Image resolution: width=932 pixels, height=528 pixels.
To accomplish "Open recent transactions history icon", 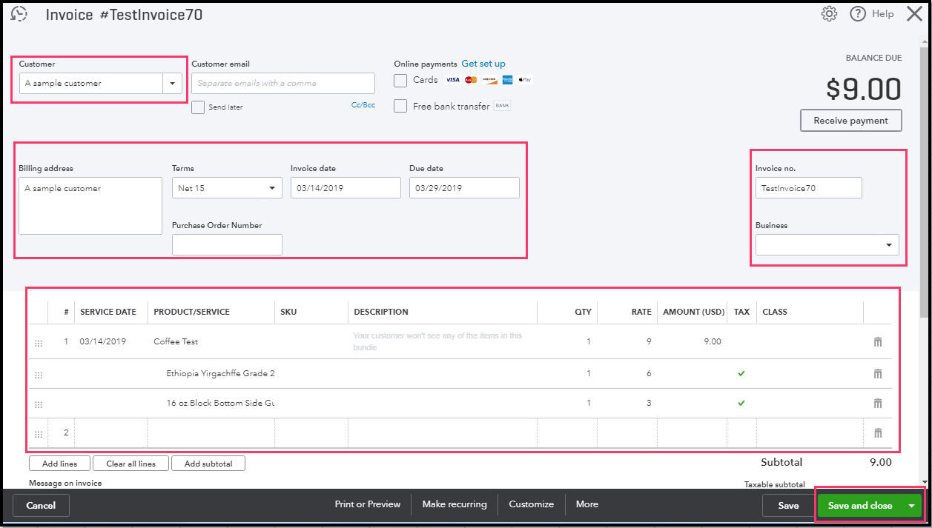I will [20, 14].
